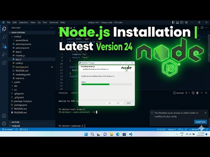This screenshot has width=210, height=157.
Task: Click Back in the Node.js Setup dialog
Action: [110, 103]
